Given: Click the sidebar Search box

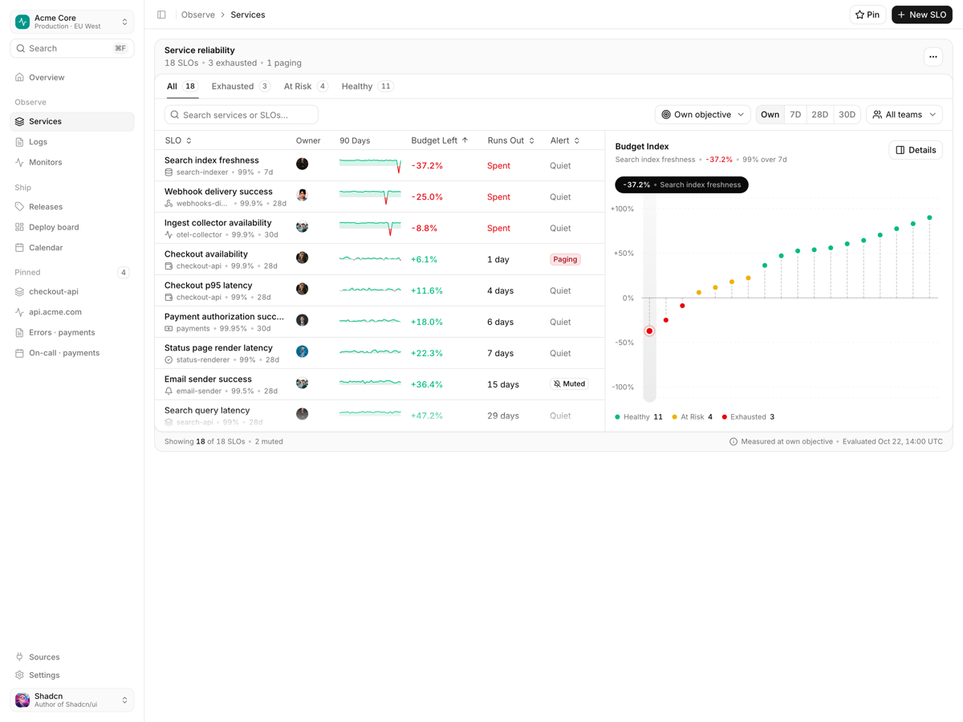Looking at the screenshot, I should point(72,48).
